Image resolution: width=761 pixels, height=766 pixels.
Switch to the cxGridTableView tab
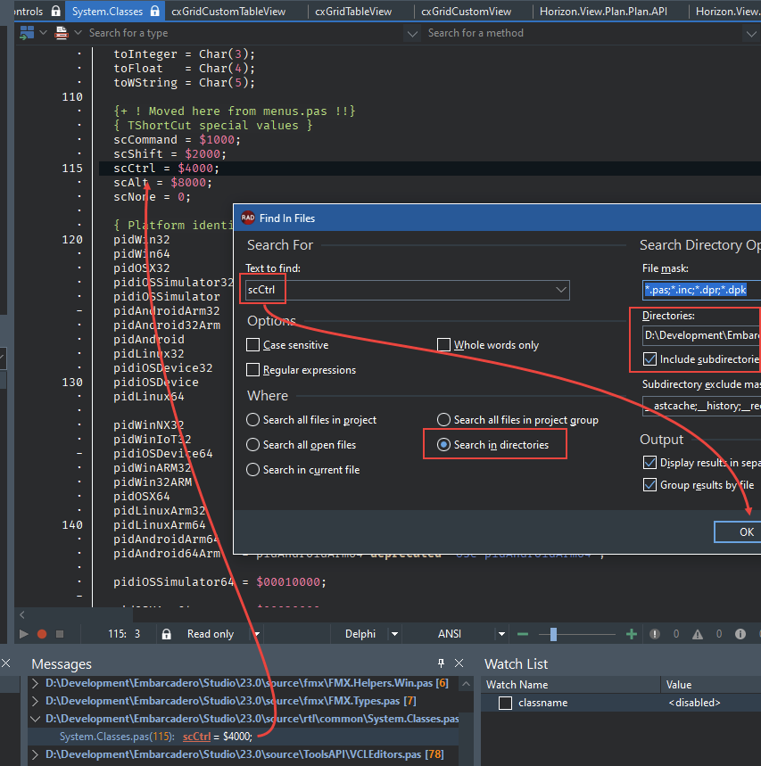click(354, 11)
